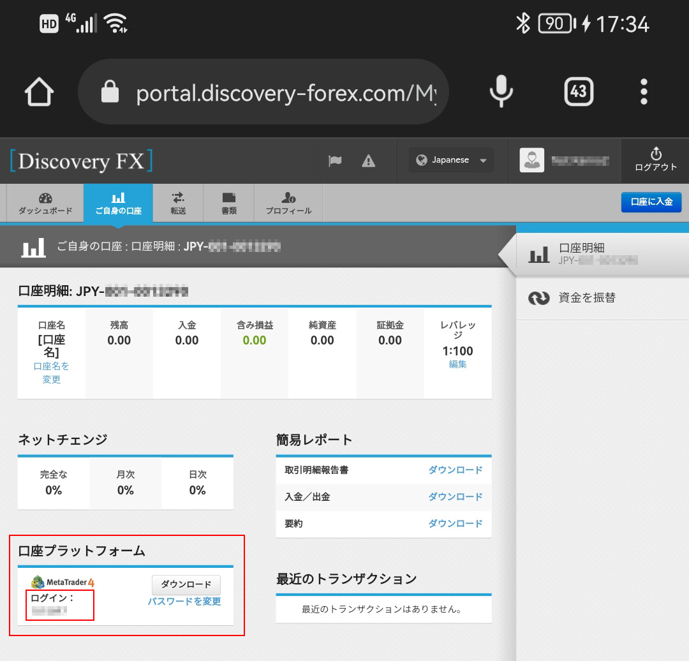
Task: Tap the 17:34 clock
Action: coord(622,24)
